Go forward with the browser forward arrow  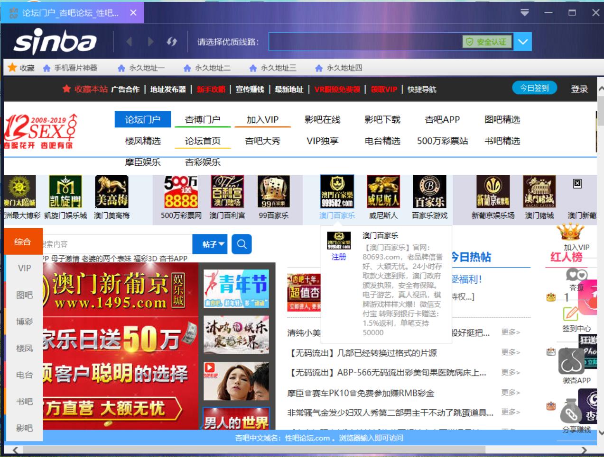click(x=150, y=42)
